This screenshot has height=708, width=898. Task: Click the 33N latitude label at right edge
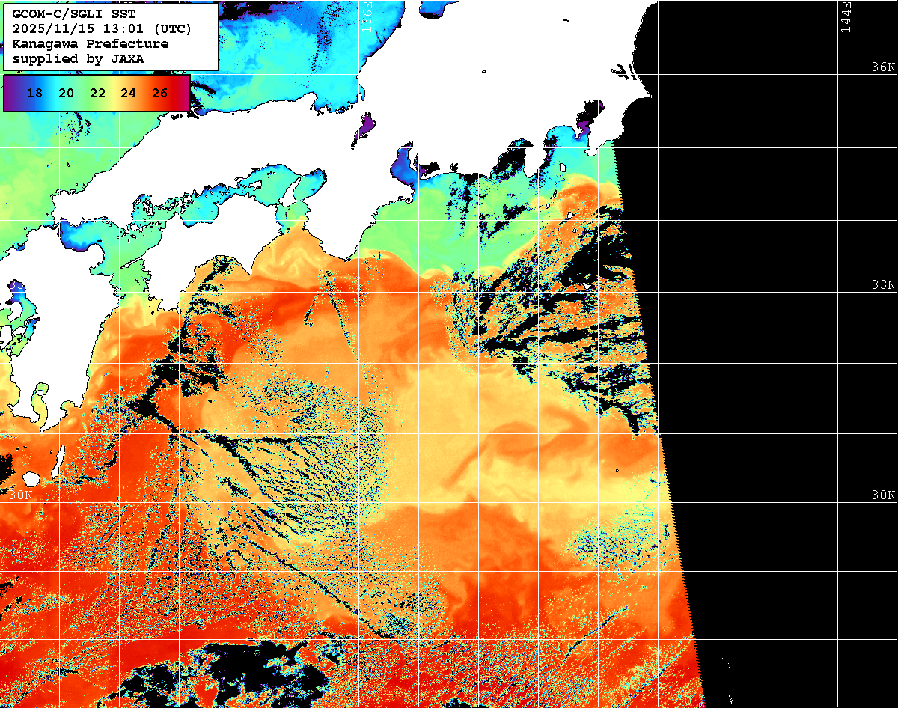tap(883, 285)
